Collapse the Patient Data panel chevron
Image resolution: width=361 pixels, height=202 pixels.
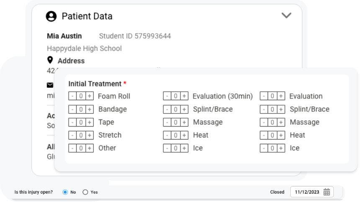(x=286, y=16)
